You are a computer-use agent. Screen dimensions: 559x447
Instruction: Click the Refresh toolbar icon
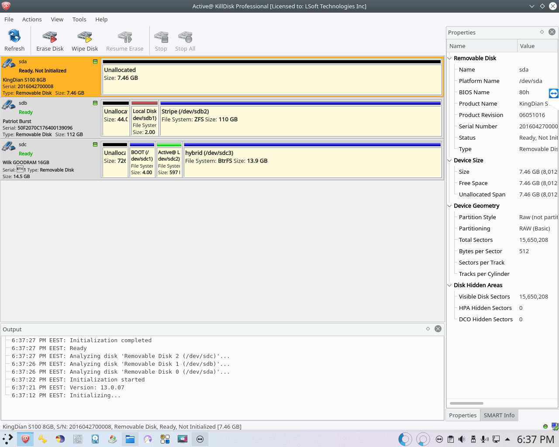14,40
